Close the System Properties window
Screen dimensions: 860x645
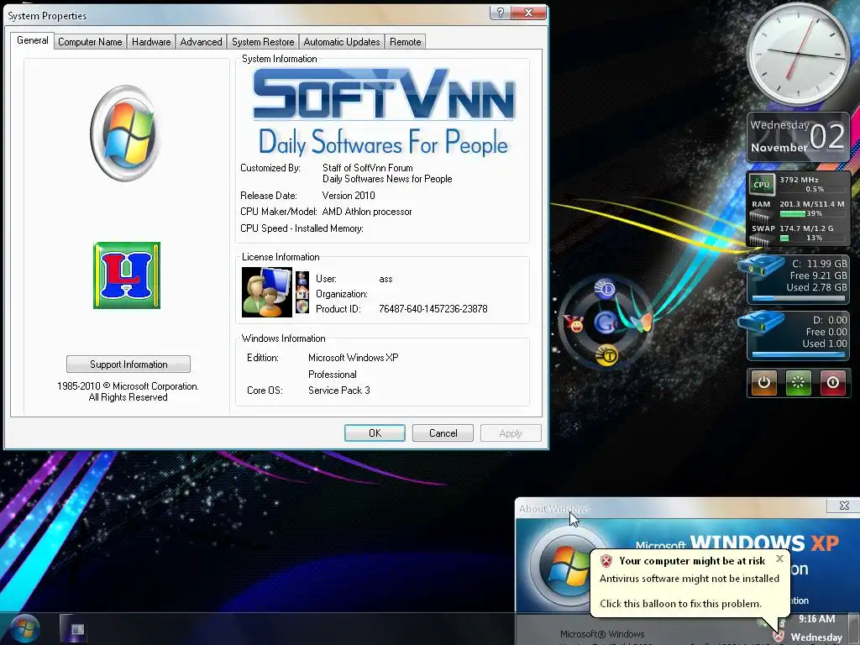[529, 13]
